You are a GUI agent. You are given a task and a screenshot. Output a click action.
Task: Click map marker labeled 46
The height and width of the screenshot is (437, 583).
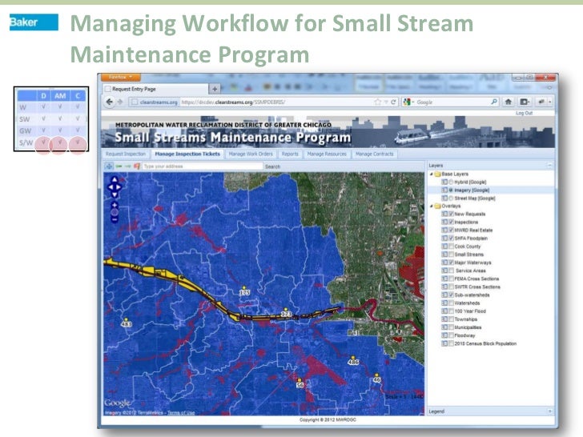pos(376,379)
